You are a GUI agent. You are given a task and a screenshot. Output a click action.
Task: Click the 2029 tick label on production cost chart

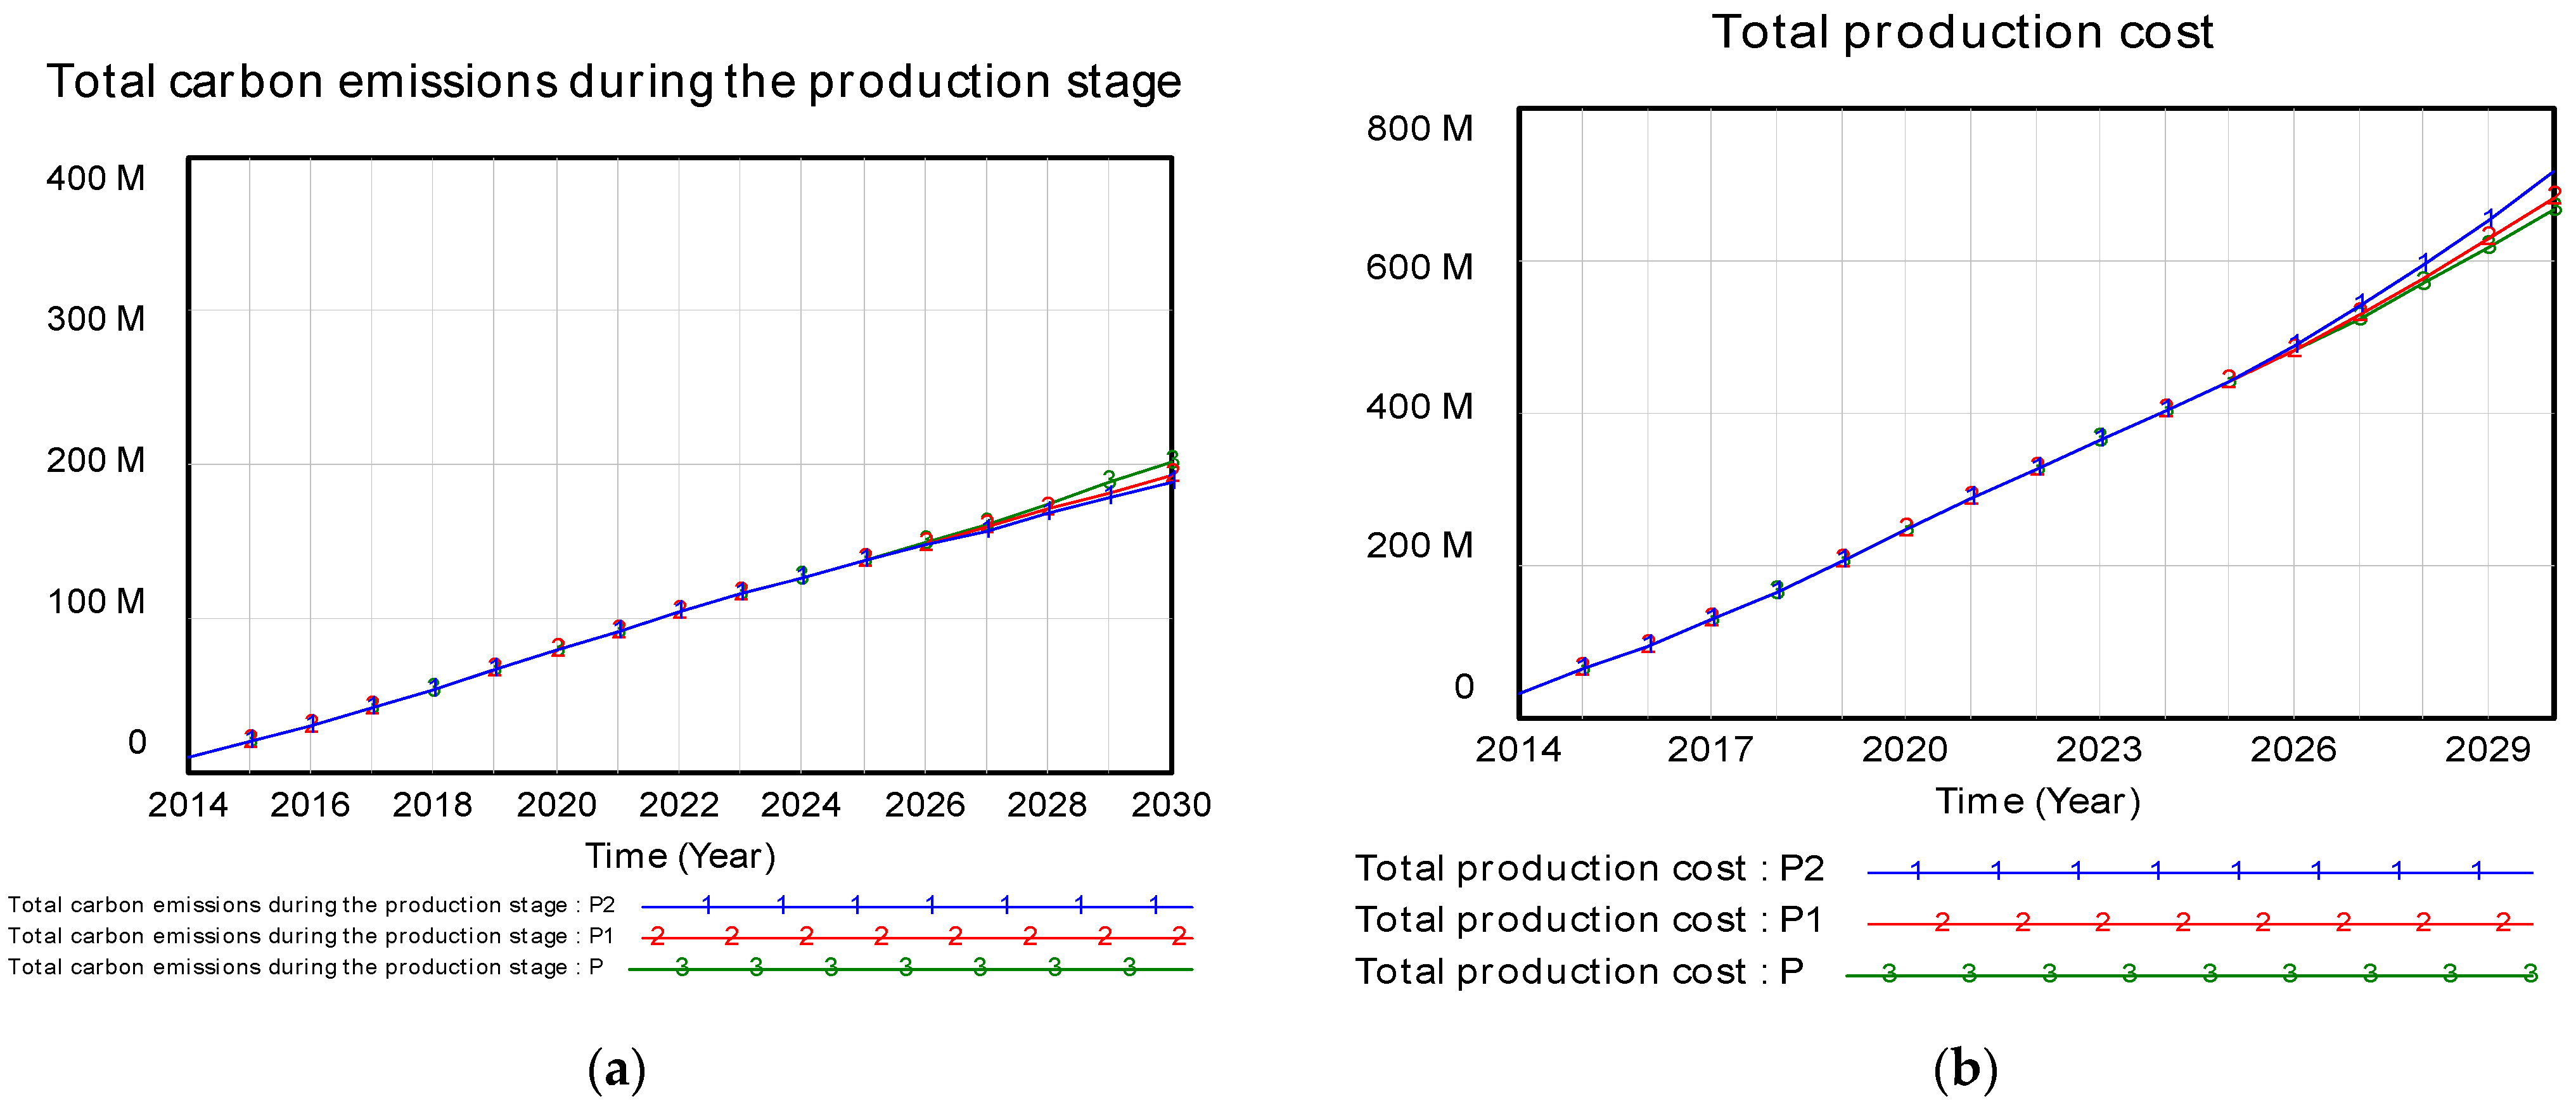coord(2488,749)
